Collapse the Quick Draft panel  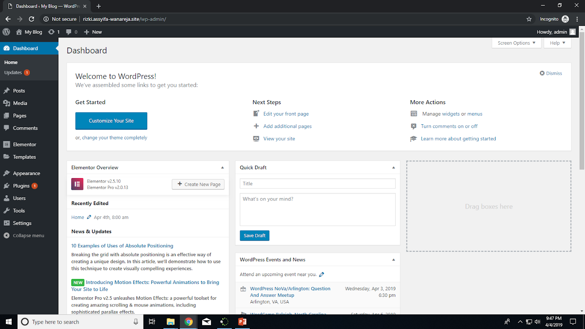pyautogui.click(x=393, y=168)
